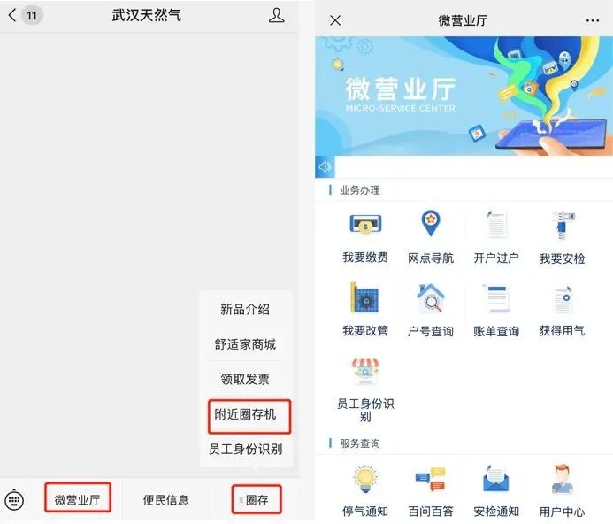The image size is (613, 524).
Task: Open the 我要安检 inspection icon
Action: (x=563, y=226)
